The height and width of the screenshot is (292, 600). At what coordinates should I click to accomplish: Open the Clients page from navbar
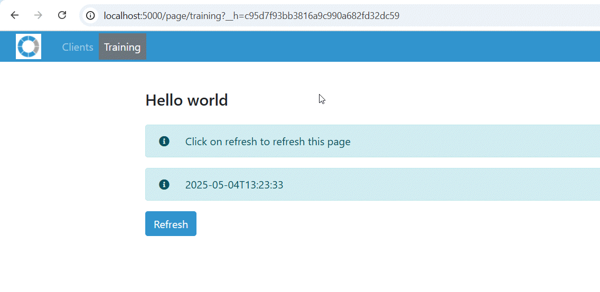click(78, 47)
